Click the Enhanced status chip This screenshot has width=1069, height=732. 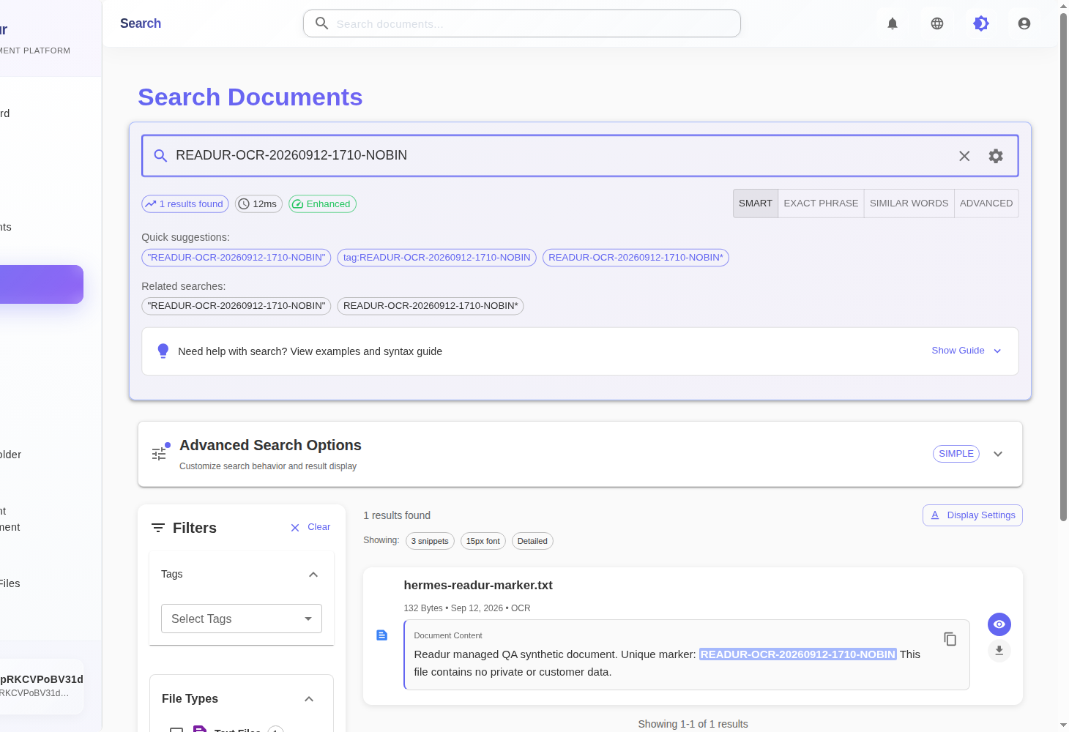pyautogui.click(x=322, y=204)
